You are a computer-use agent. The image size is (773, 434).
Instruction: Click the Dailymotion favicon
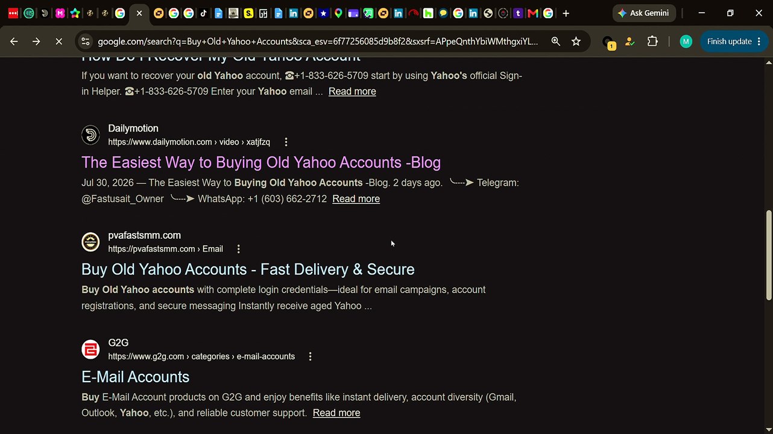tap(90, 134)
